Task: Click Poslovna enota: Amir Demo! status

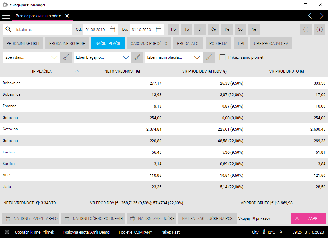Action: click(x=86, y=232)
